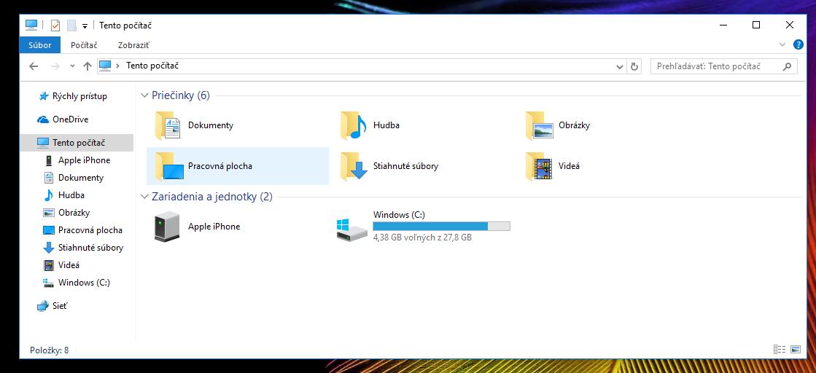Click the Prehľadávať: Tento počítač search field
The image size is (816, 373).
tap(715, 66)
